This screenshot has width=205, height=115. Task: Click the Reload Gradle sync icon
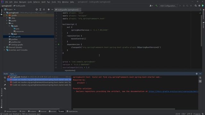point(5,78)
